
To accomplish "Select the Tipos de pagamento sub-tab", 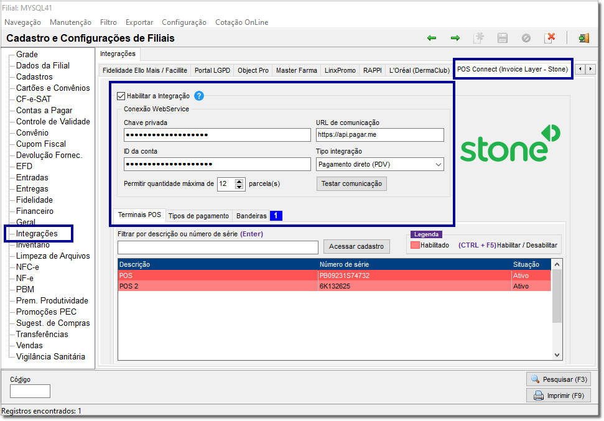I will tap(199, 216).
